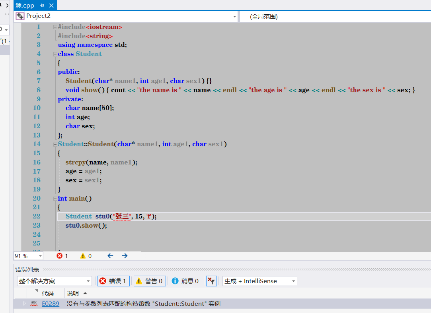431x313 pixels.
Task: Click stu0.show() on line 23
Action: [86, 226]
